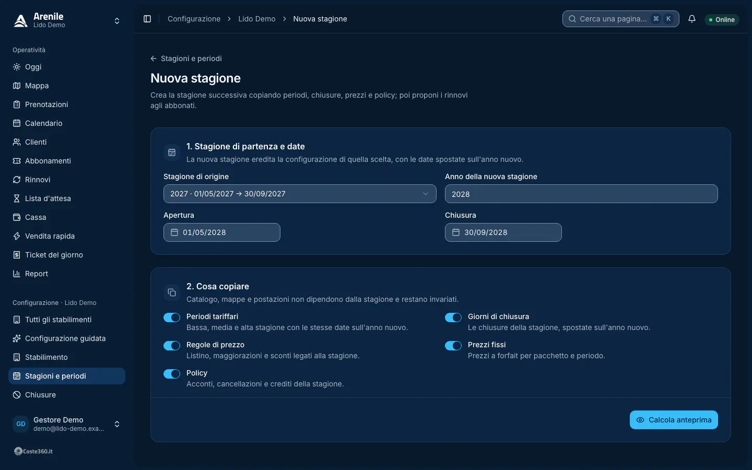This screenshot has width=752, height=470.
Task: Click the Cerca una pagina search box
Action: click(621, 19)
